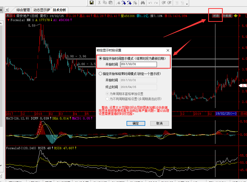Click the DEA: 0.014 value
Screen dimensions: 247x182
(60, 118)
